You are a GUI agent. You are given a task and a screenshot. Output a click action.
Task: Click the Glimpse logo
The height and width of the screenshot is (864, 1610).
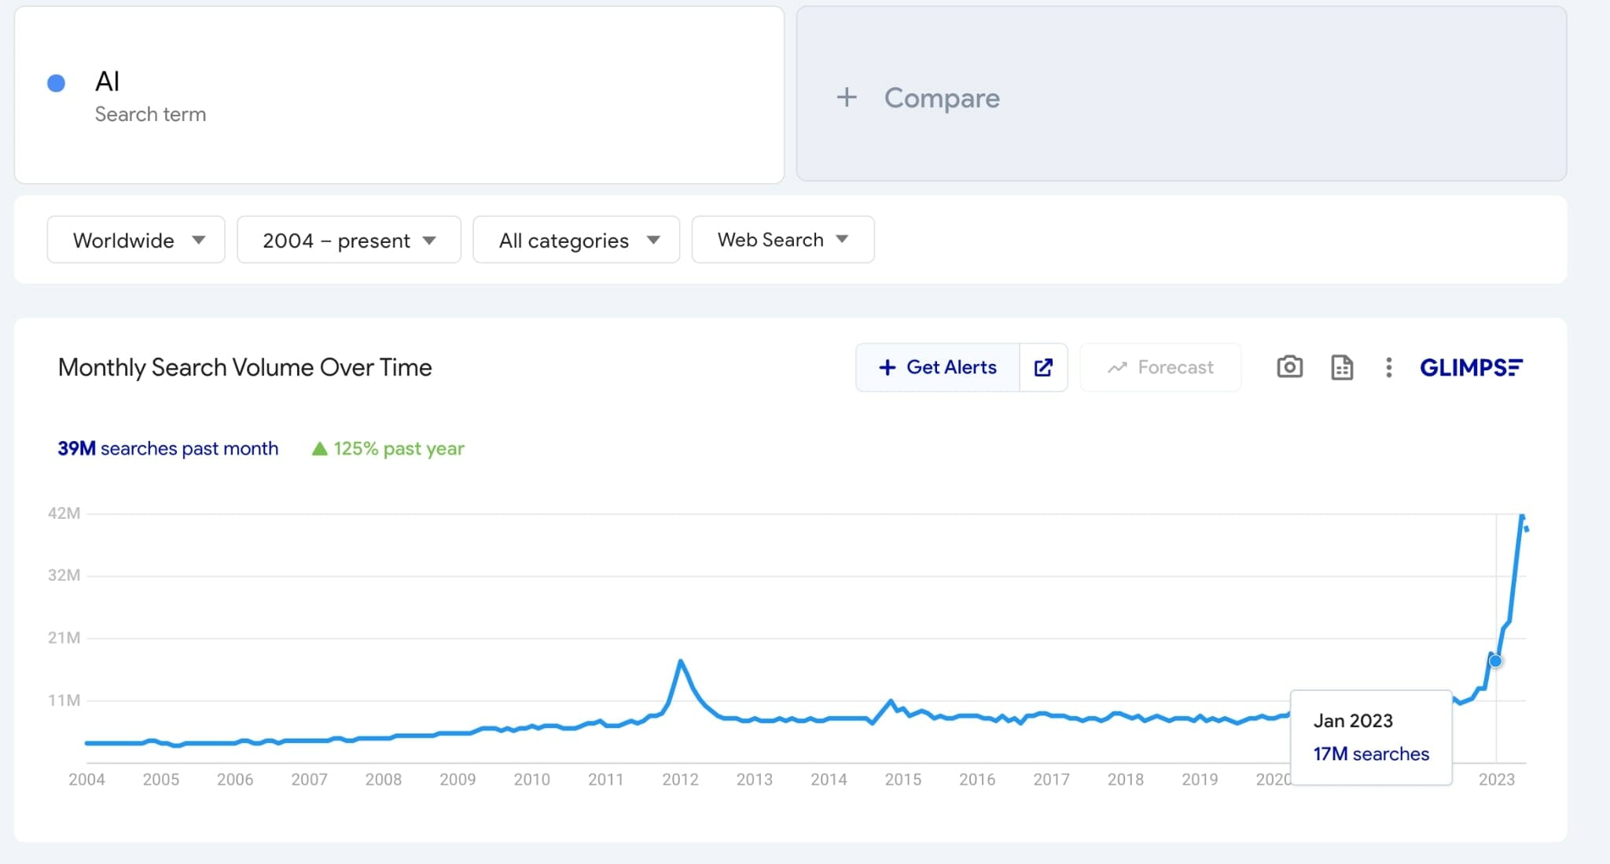tap(1470, 367)
